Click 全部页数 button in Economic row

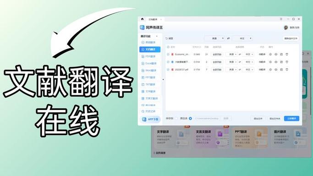pyautogui.click(x=217, y=54)
